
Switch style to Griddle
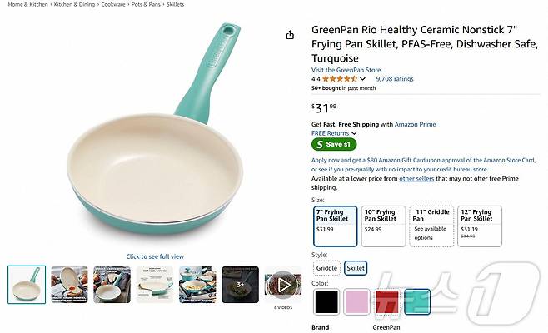tap(326, 268)
